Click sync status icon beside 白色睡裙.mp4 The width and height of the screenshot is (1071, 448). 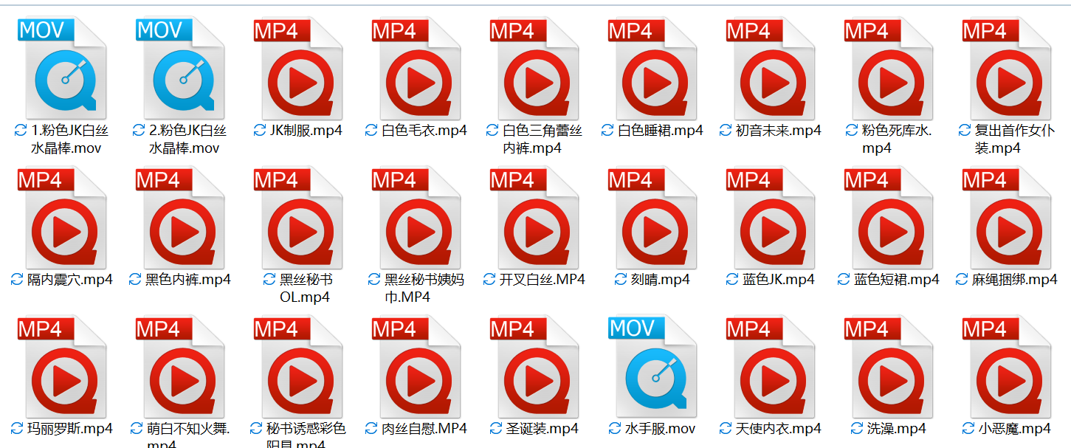[x=607, y=131]
